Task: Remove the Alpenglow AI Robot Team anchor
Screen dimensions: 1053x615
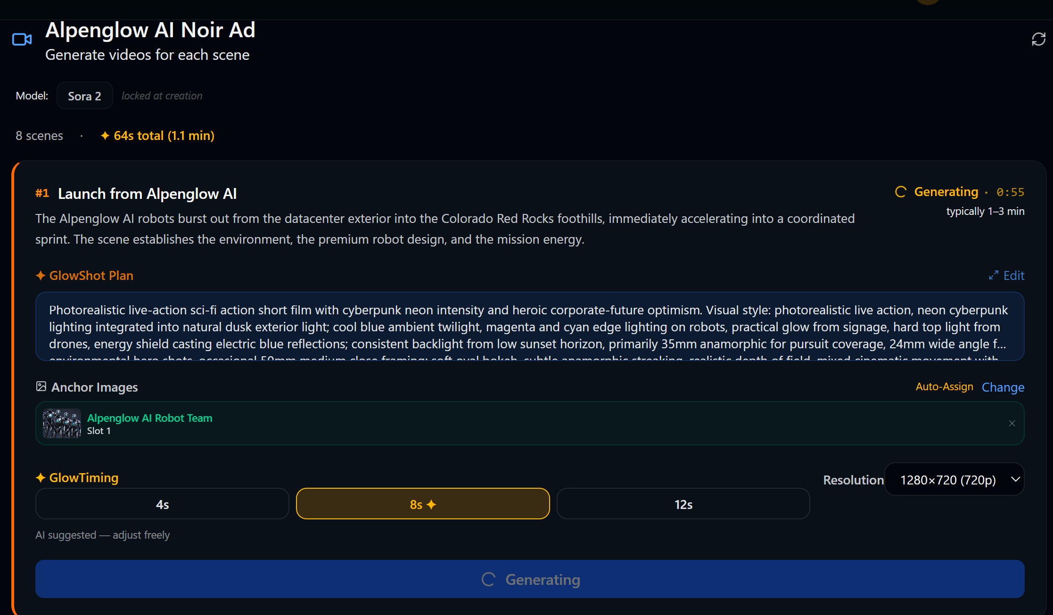Action: click(1012, 423)
